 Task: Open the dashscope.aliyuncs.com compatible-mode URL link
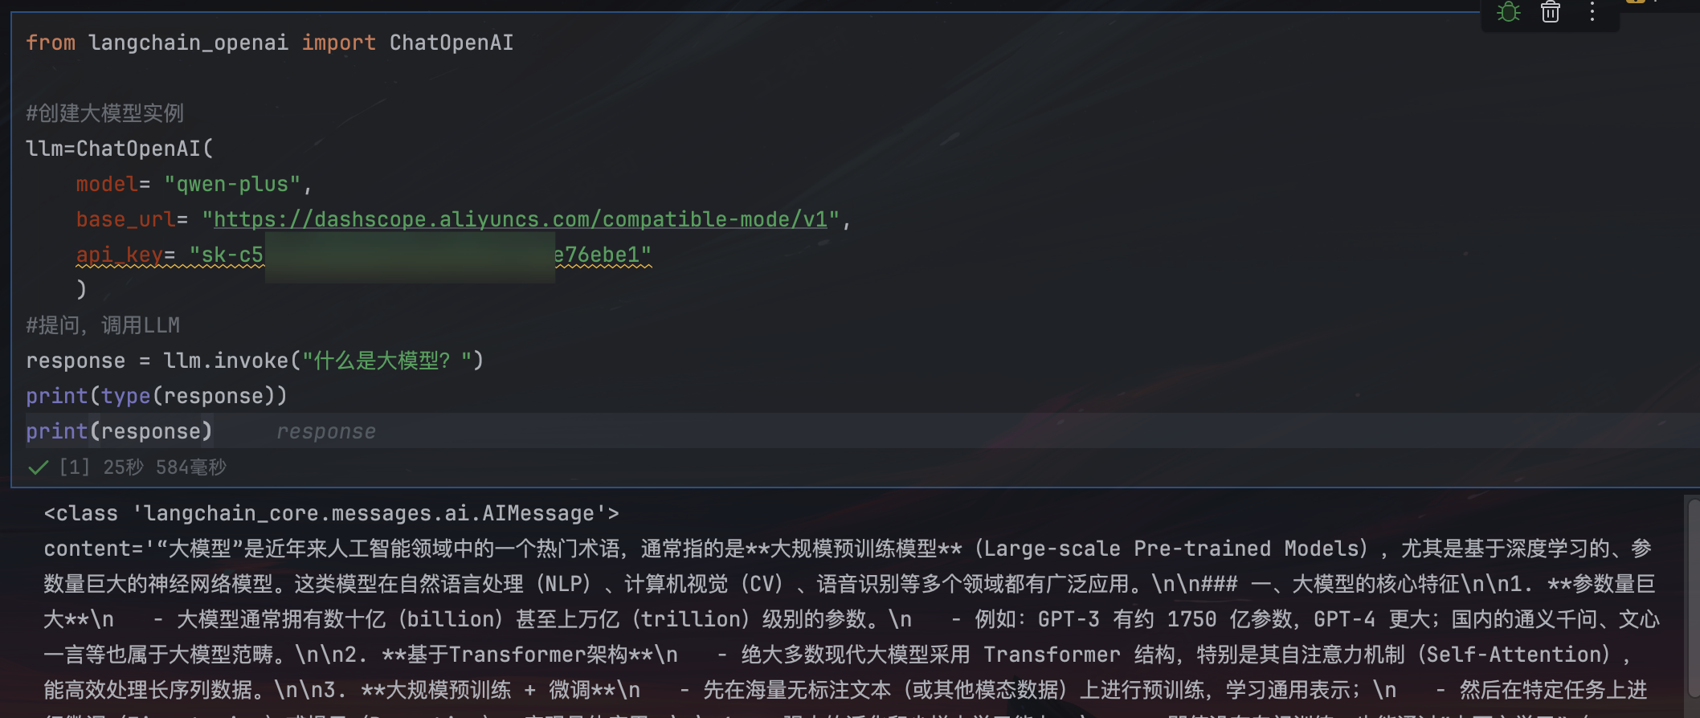tap(520, 219)
